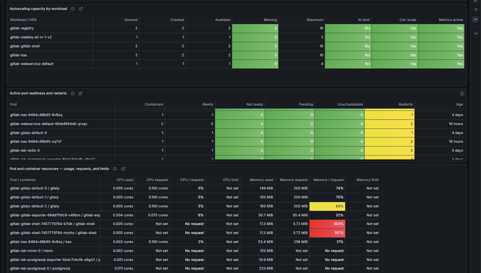
Task: Toggle the highlighted swap-arrows sidebar icon
Action: (x=475, y=19)
